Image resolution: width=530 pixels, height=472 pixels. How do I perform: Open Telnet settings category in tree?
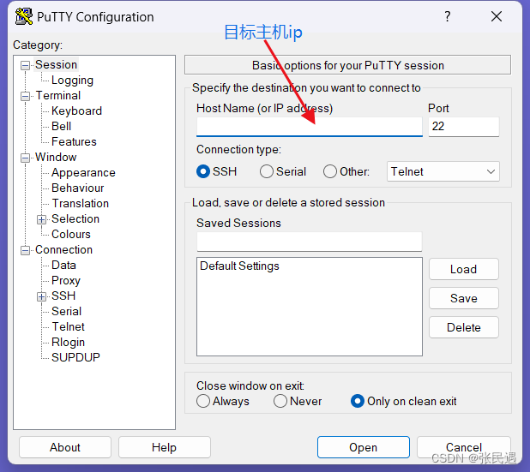68,327
